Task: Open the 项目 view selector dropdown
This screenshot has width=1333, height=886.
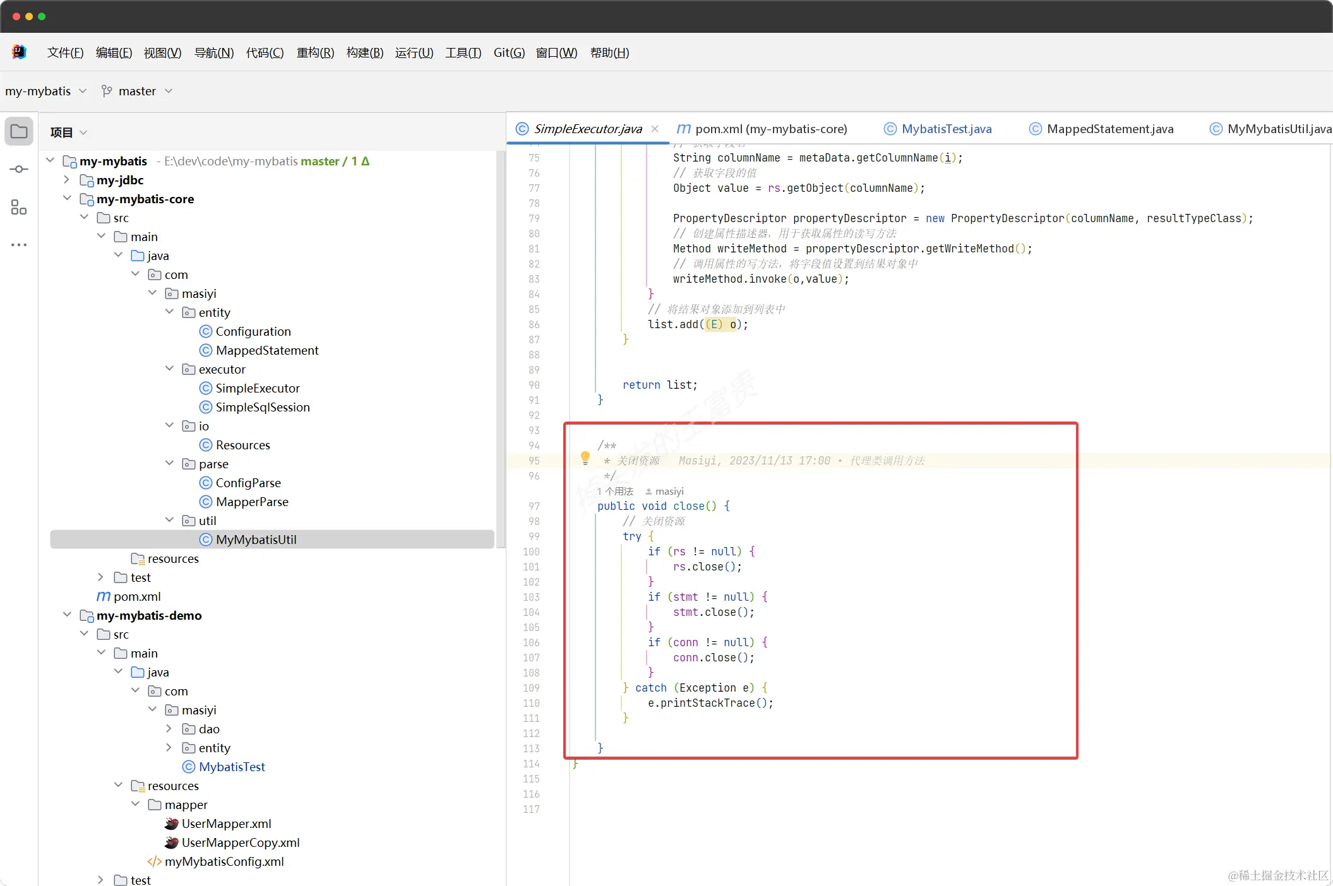Action: pyautogui.click(x=69, y=132)
